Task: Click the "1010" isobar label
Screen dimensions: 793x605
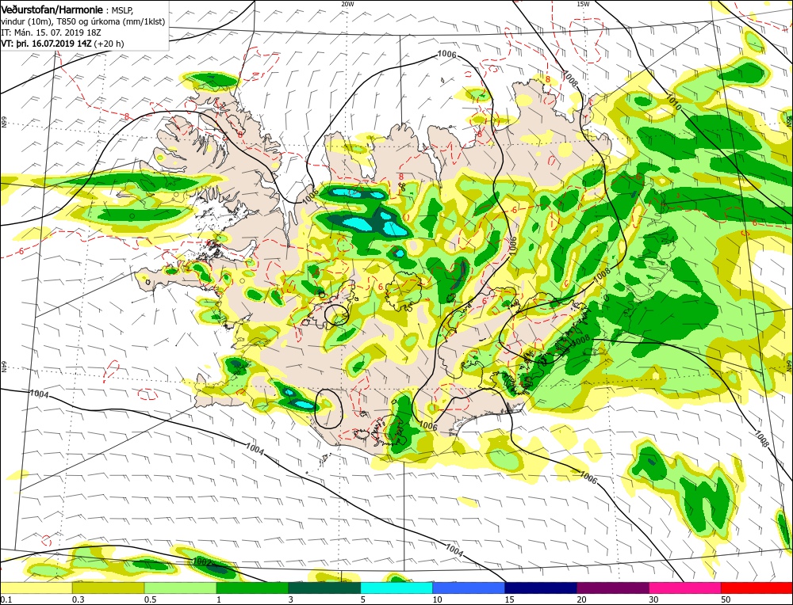Action: (673, 102)
